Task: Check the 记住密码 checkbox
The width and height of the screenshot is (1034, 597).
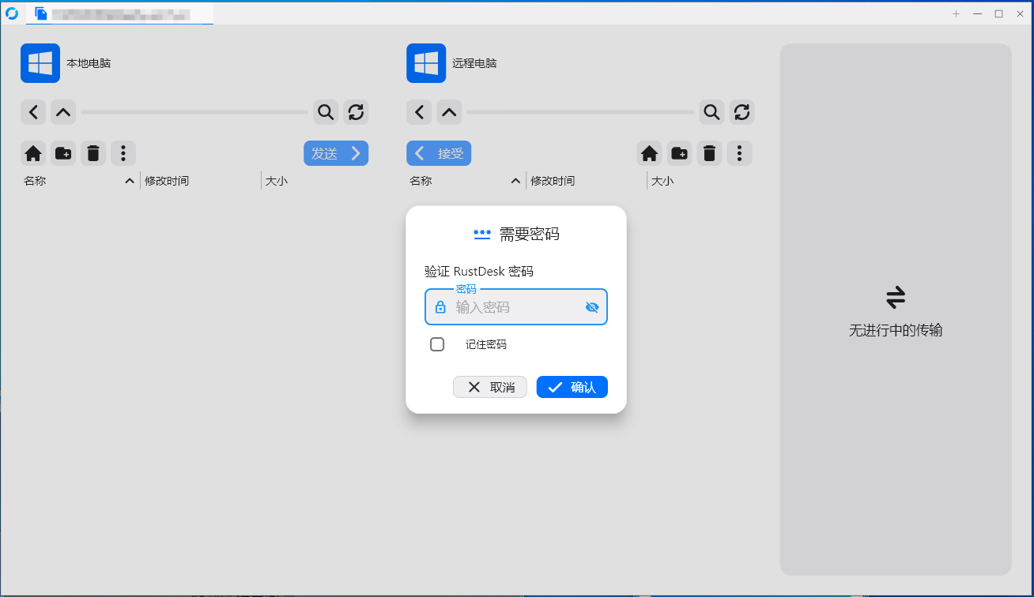Action: pyautogui.click(x=437, y=344)
